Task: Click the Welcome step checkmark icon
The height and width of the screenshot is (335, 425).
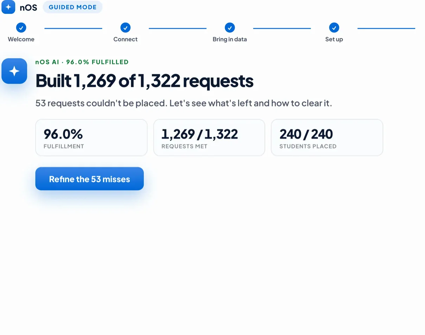Action: pos(21,27)
